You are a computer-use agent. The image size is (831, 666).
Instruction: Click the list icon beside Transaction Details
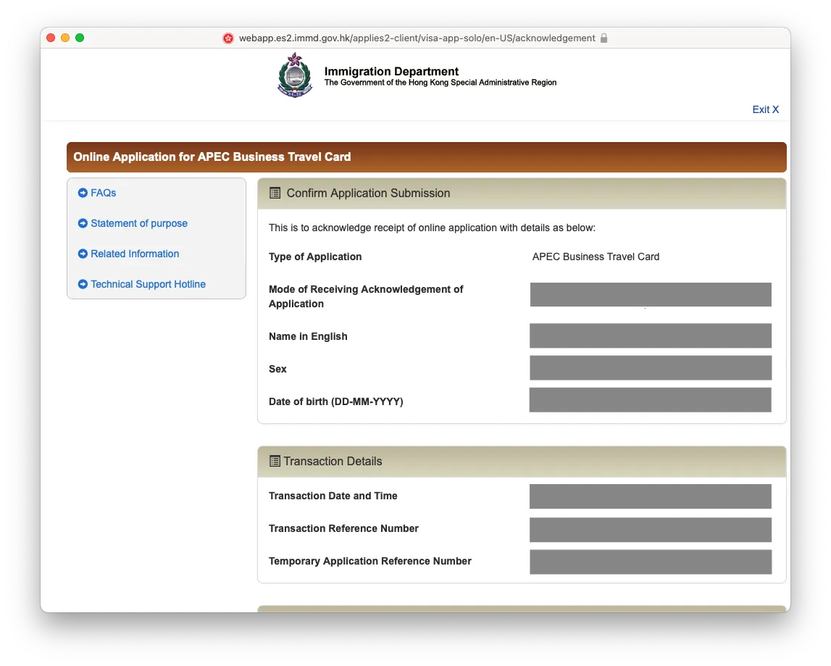pyautogui.click(x=275, y=461)
